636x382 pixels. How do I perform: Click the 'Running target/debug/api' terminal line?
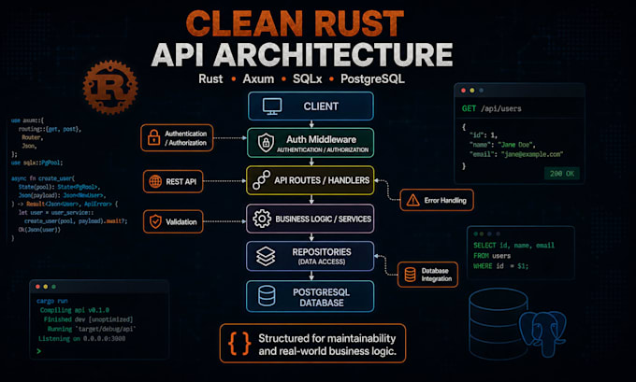pyautogui.click(x=92, y=329)
